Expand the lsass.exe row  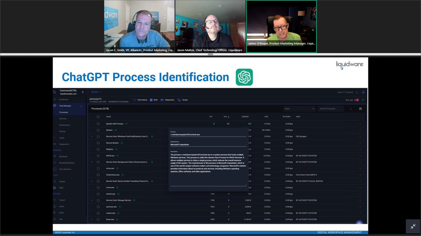(92, 219)
